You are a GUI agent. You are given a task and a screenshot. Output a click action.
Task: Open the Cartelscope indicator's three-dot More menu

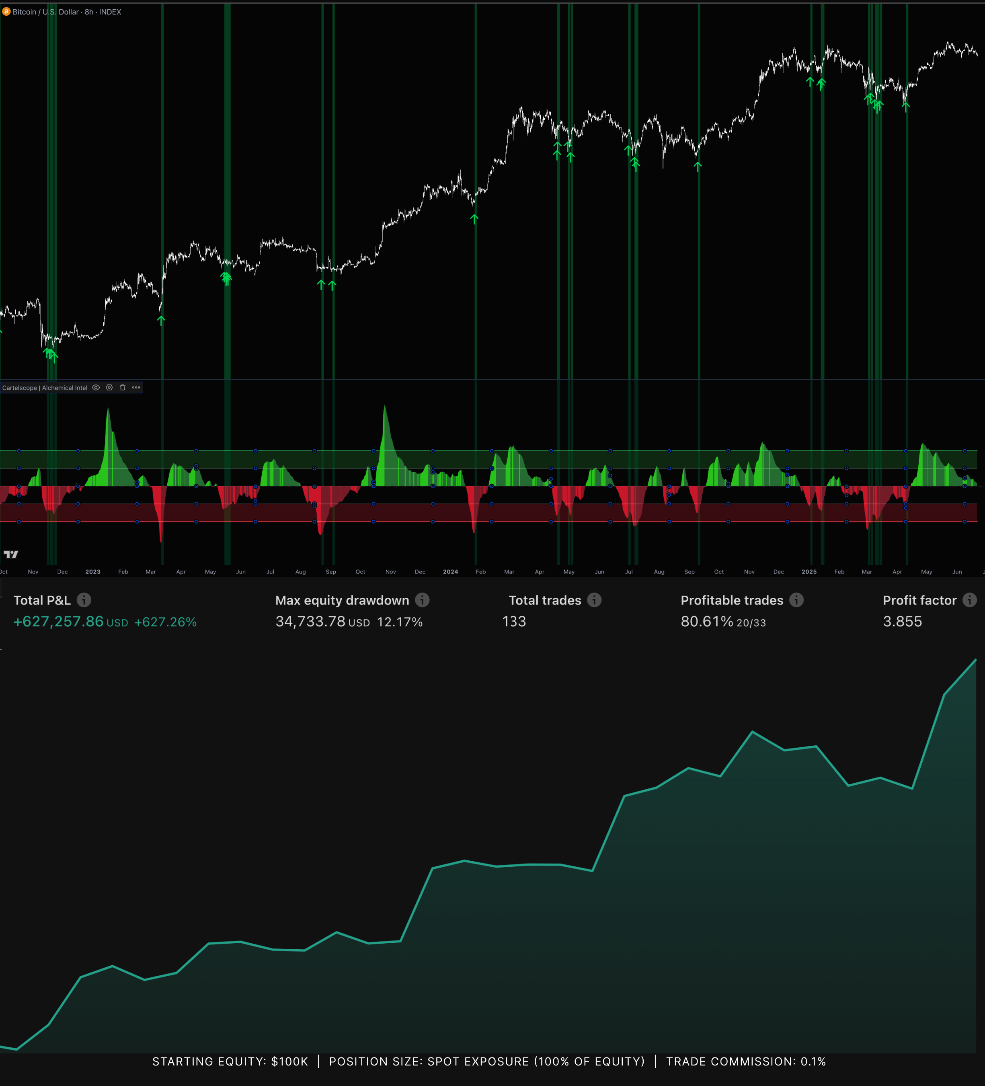pos(136,387)
